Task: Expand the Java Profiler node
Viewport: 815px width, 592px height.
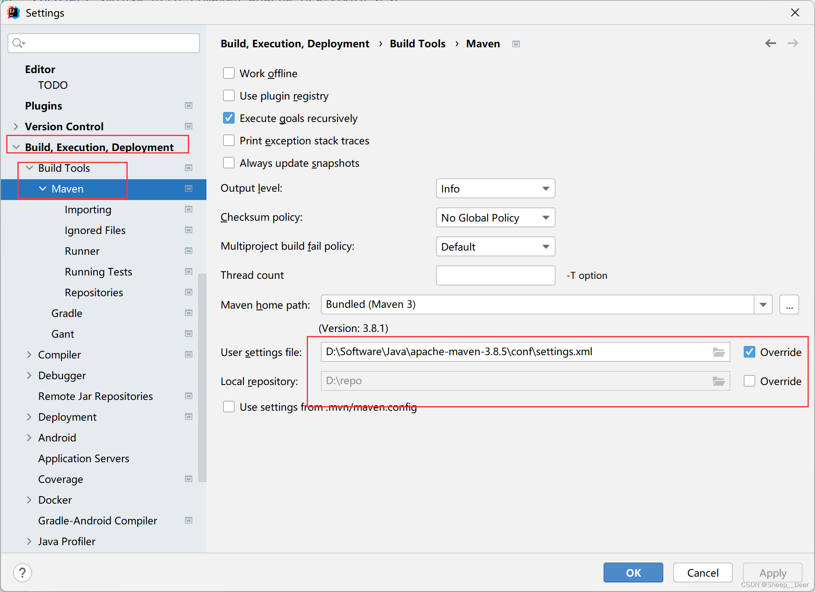Action: pyautogui.click(x=29, y=541)
